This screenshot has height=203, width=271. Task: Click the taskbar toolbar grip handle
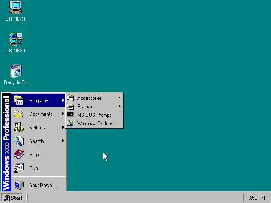pyautogui.click(x=27, y=198)
